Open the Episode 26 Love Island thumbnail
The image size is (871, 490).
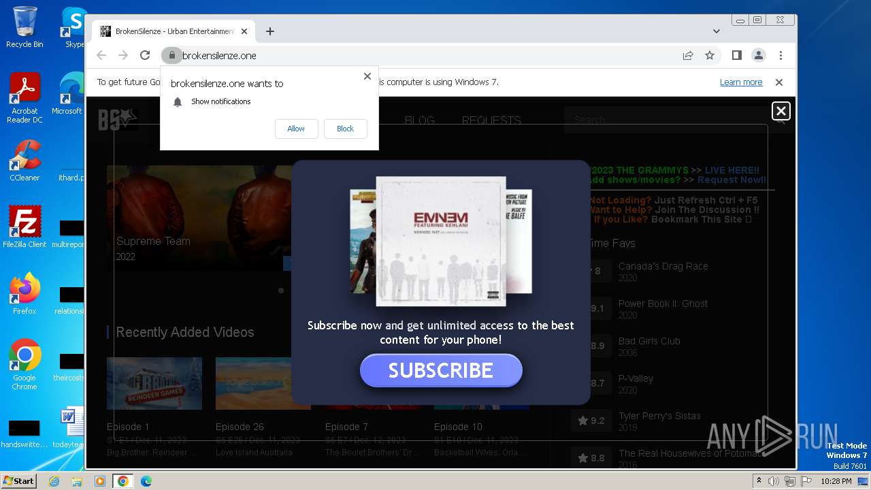pos(263,383)
